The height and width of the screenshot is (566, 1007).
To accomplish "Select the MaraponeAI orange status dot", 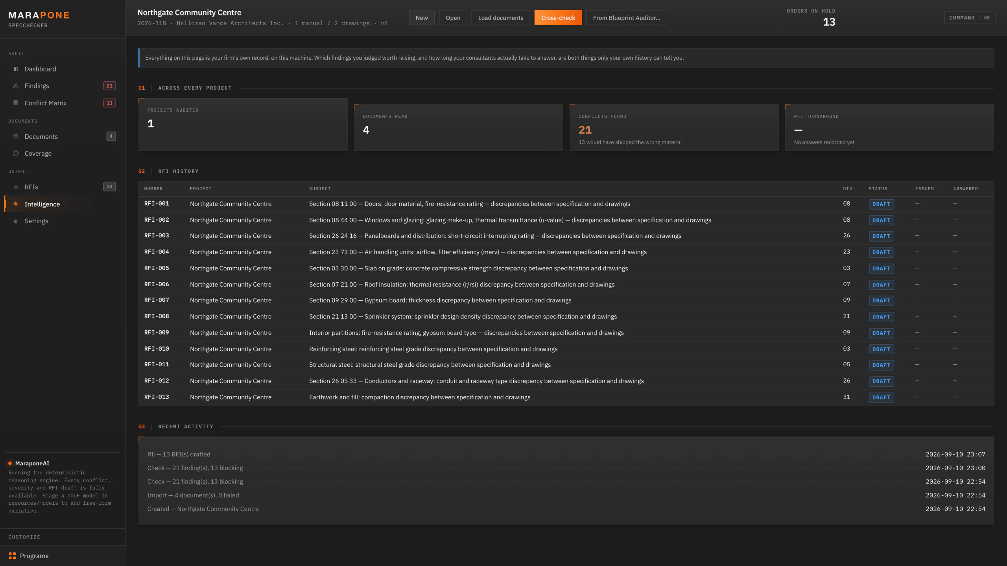I will (10, 463).
